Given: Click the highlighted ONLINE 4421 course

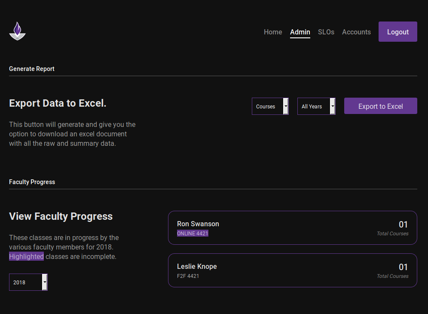Looking at the screenshot, I should pos(193,234).
